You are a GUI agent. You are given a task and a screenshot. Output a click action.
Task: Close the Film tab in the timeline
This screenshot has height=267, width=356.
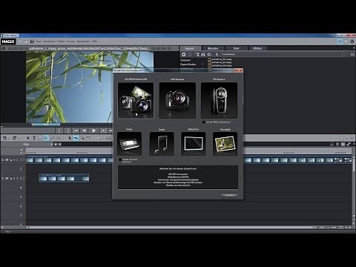coord(52,144)
